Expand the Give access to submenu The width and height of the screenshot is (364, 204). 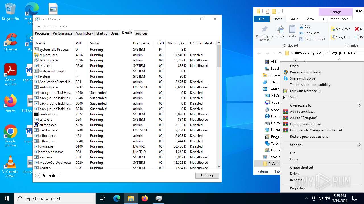click(322, 105)
